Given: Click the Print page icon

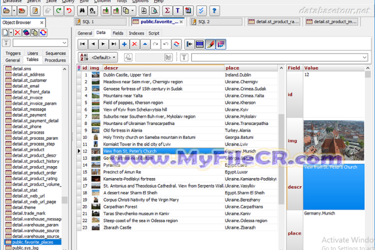Looking at the screenshot, I should (144, 11).
